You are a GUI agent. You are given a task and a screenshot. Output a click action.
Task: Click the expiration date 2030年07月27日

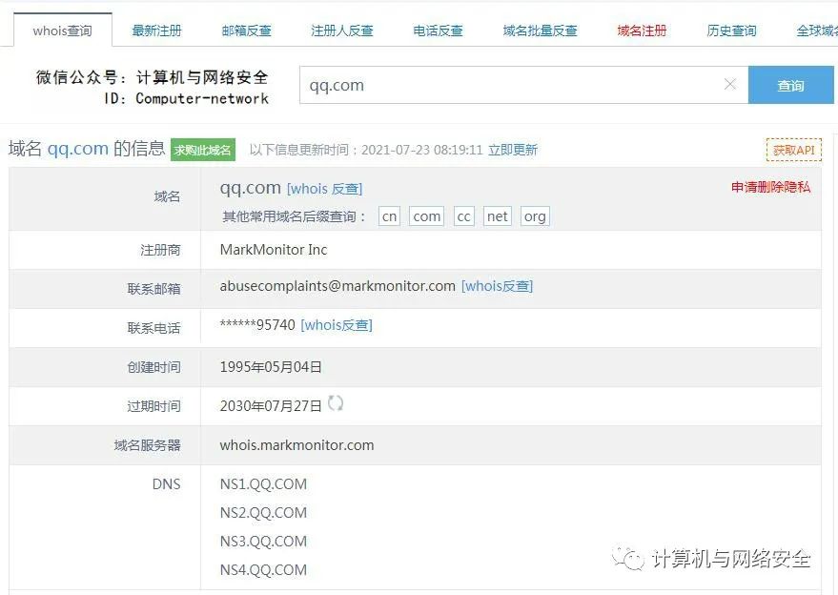click(271, 406)
